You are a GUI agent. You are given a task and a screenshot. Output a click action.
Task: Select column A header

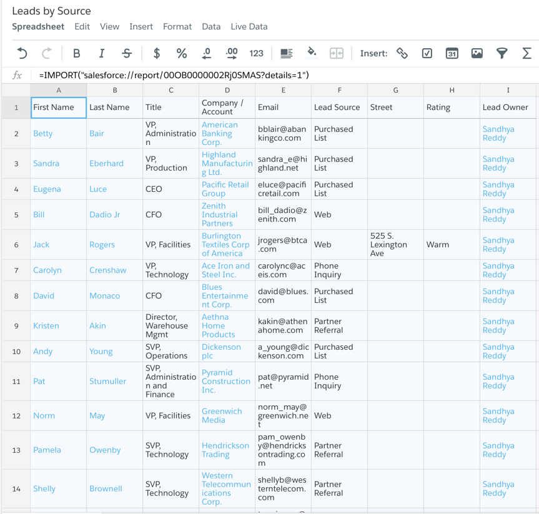[59, 90]
